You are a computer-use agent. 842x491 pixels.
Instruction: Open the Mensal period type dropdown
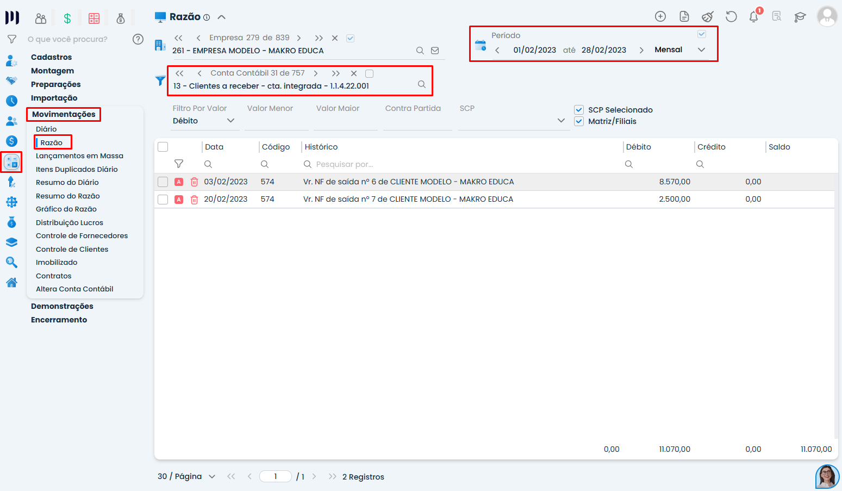click(680, 49)
